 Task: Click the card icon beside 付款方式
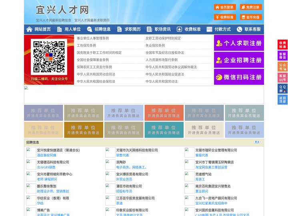(209, 29)
